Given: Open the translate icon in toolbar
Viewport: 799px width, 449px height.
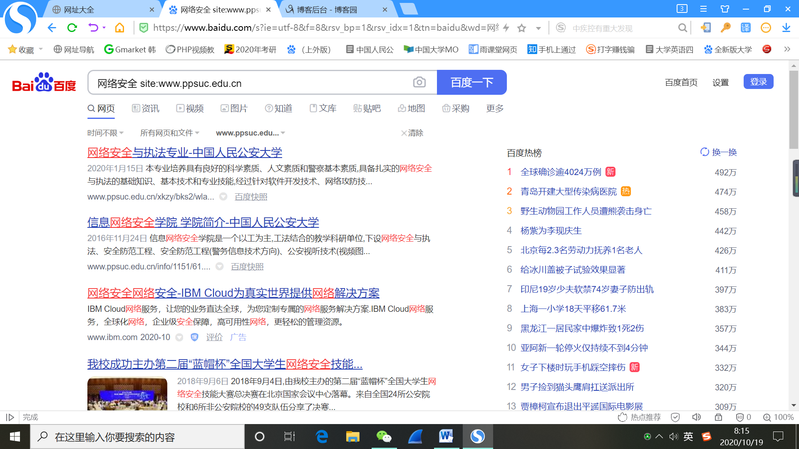Looking at the screenshot, I should pos(745,28).
